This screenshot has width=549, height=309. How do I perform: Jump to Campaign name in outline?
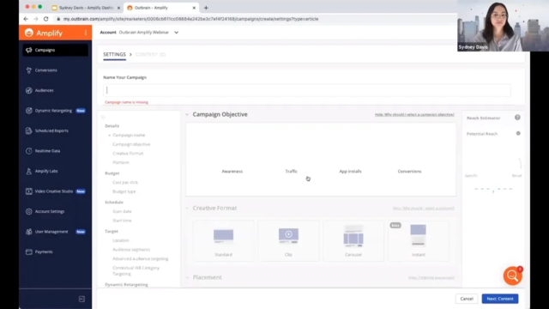coord(129,136)
